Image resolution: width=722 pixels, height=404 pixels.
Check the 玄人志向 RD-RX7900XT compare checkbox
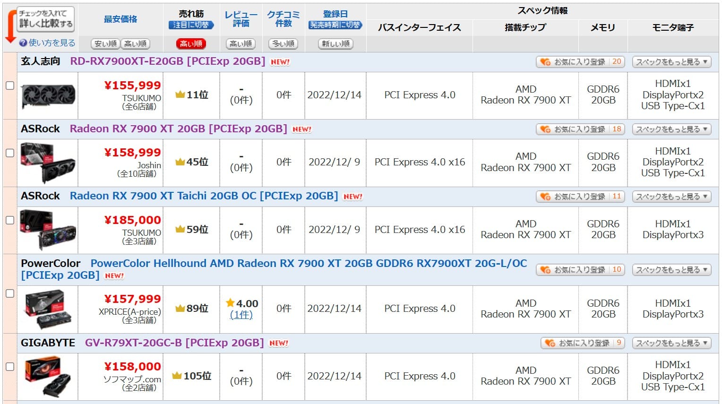9,86
